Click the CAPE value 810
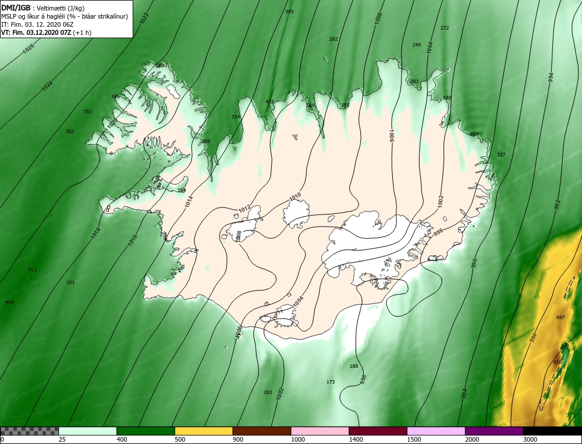The height and width of the screenshot is (444, 582). point(558,362)
